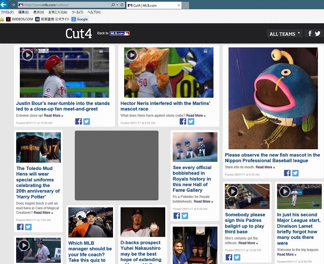Share Royals bobblehead article on Facebook
The image size is (324, 264).
177,216
